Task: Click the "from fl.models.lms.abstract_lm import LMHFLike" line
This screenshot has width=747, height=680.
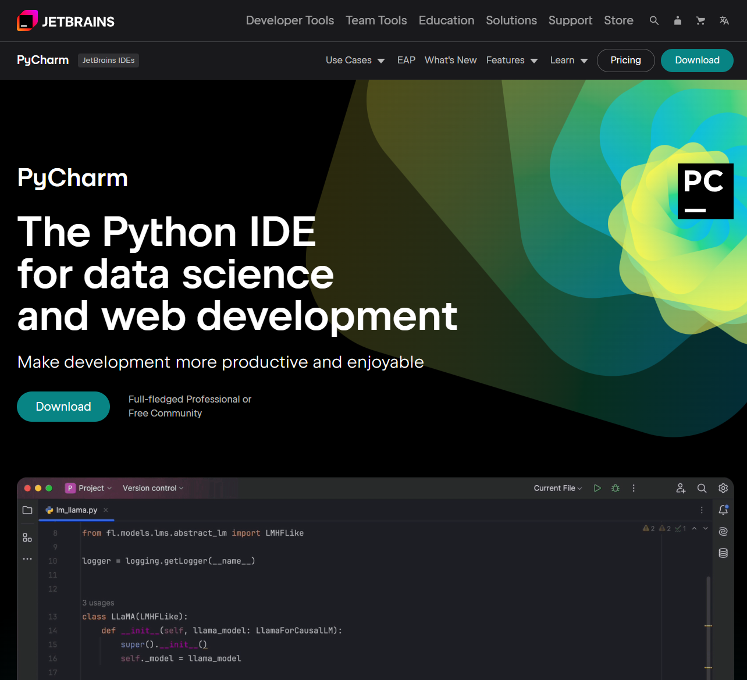Action: [x=193, y=533]
